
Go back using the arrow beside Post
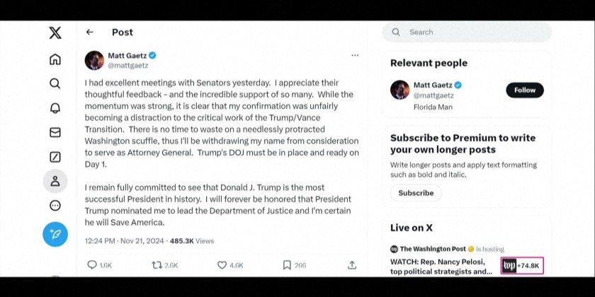point(90,33)
